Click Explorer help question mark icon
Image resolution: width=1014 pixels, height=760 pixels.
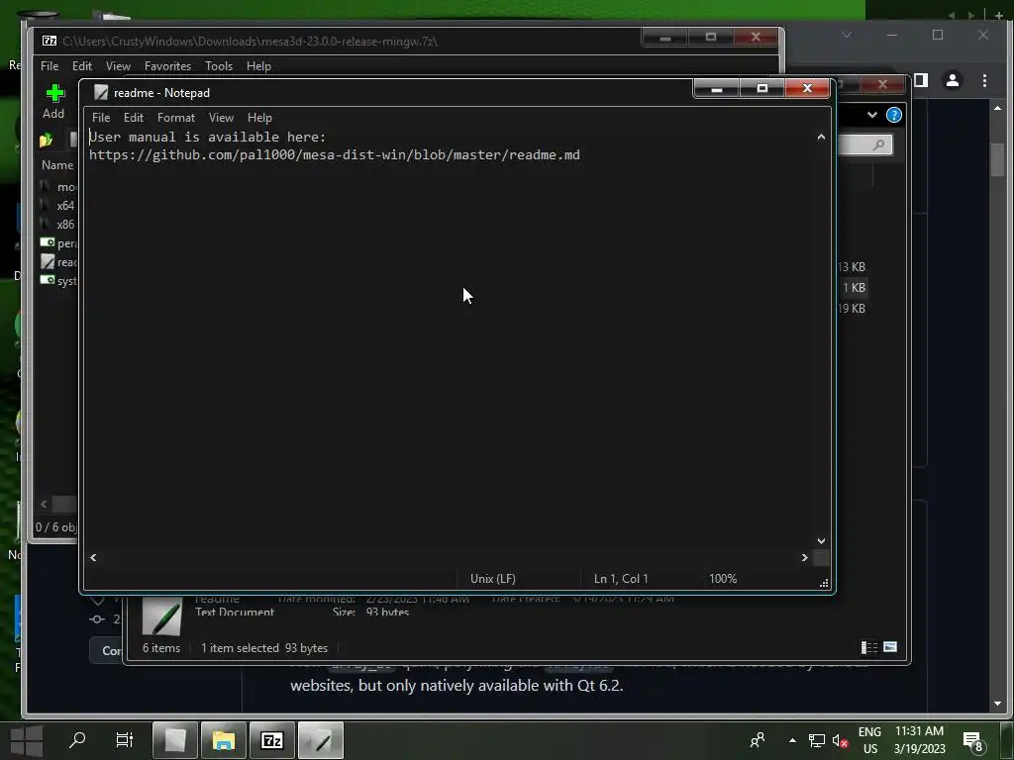point(894,115)
